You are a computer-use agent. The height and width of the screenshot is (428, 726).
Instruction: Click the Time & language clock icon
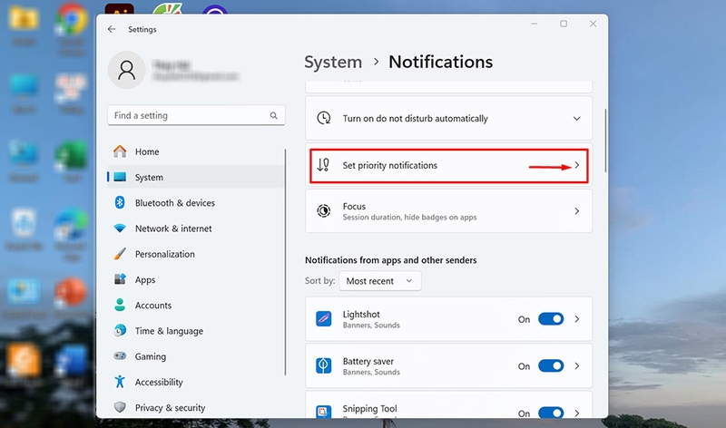coord(120,330)
